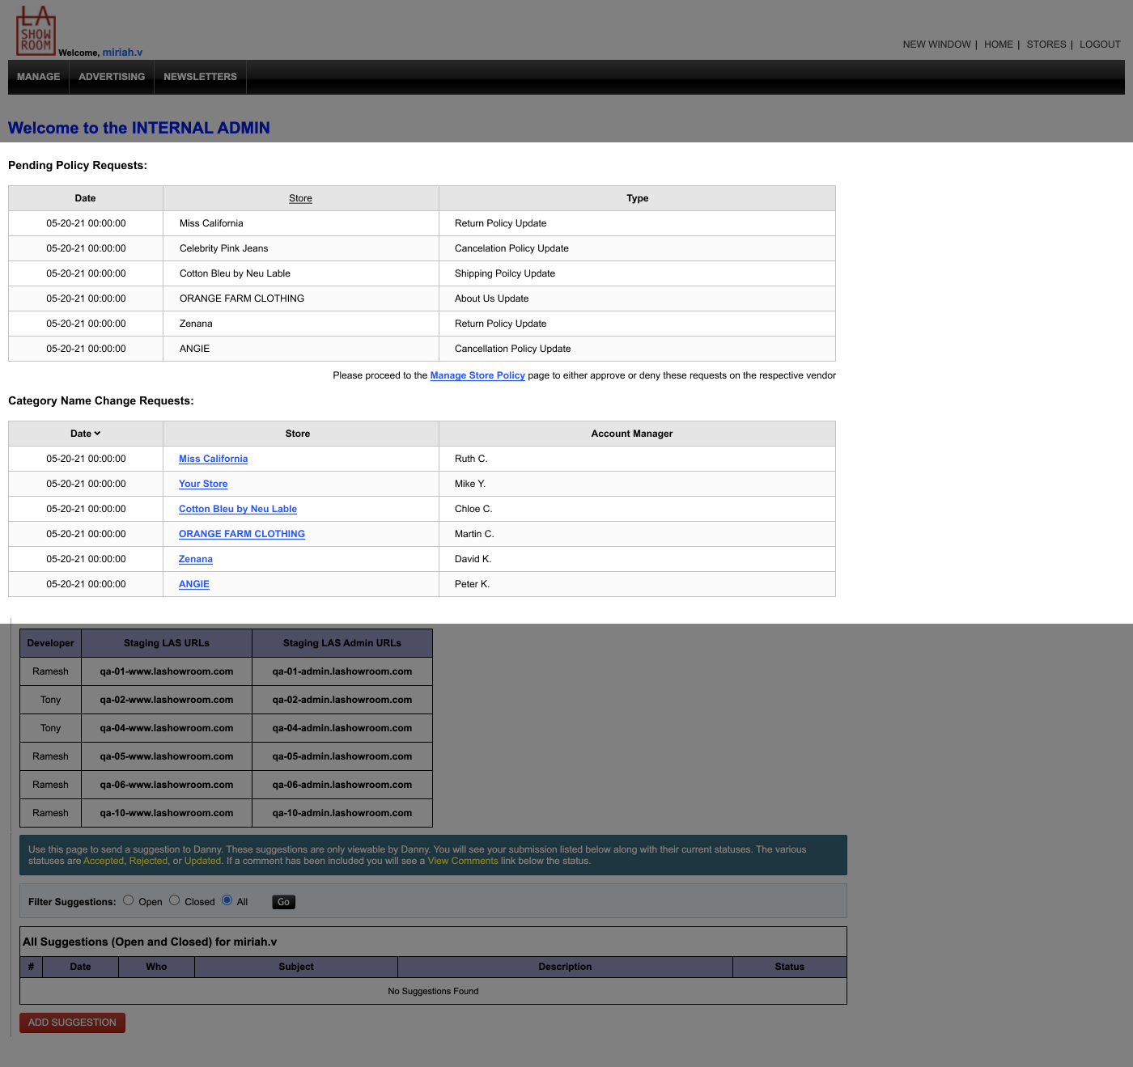The width and height of the screenshot is (1133, 1067).
Task: Select the Closed filter radio button
Action: (x=175, y=900)
